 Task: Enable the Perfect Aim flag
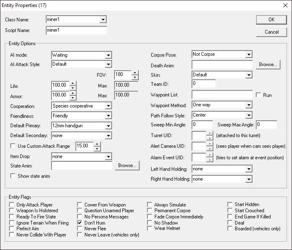(x=12, y=229)
